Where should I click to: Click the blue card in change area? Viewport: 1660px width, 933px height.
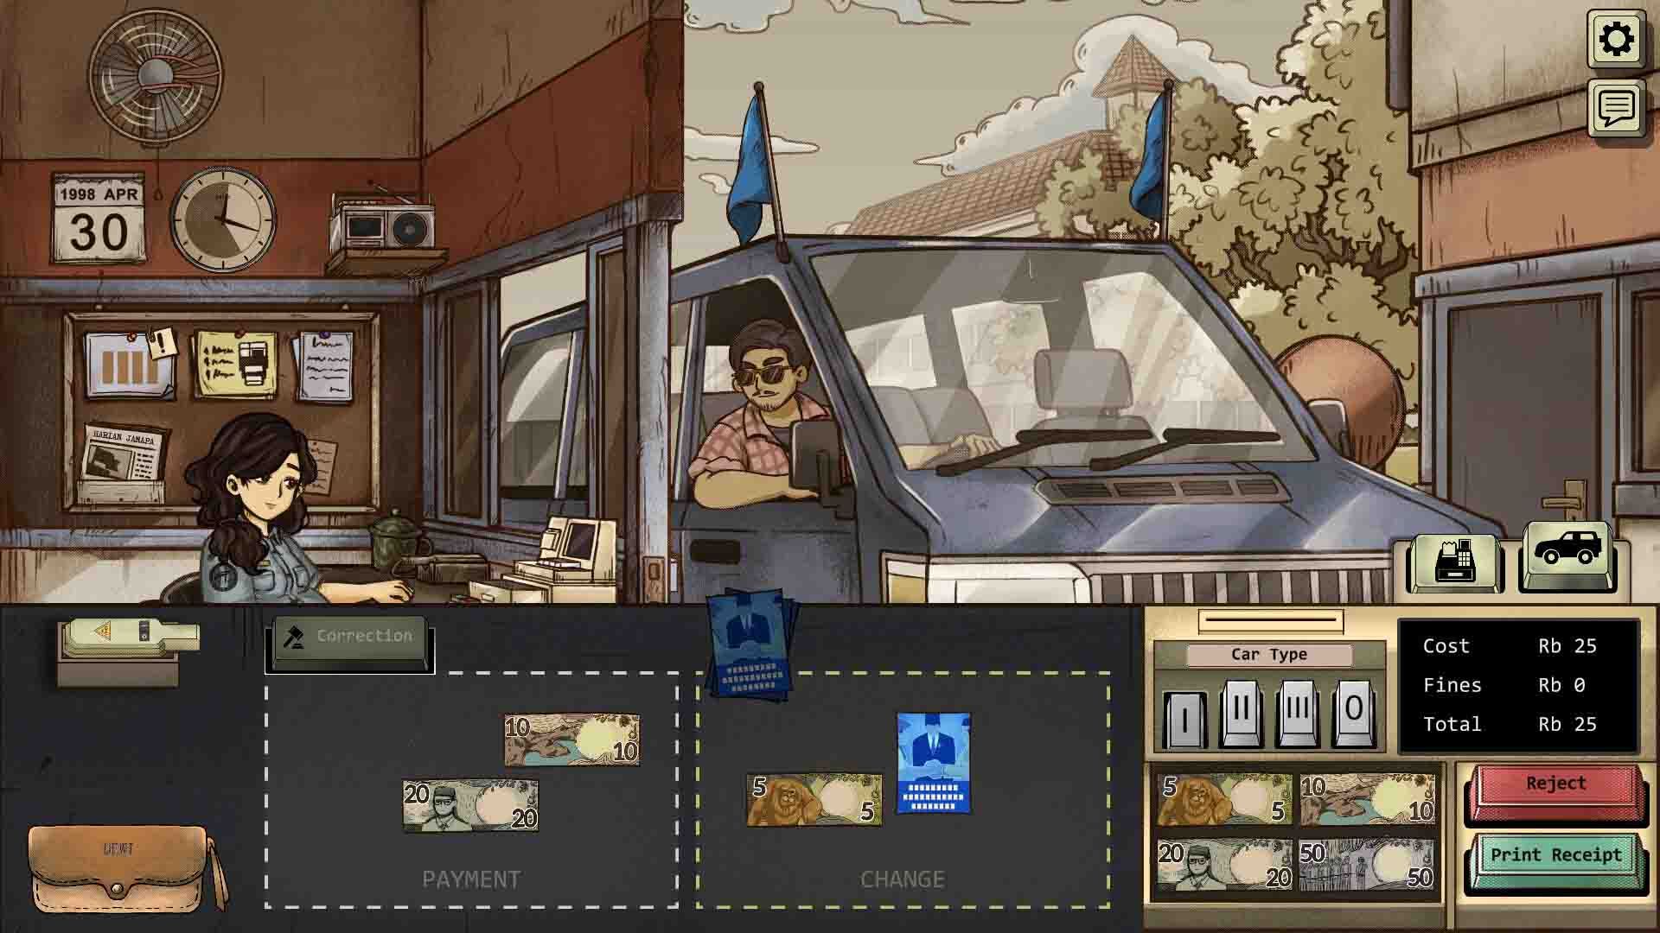tap(934, 763)
